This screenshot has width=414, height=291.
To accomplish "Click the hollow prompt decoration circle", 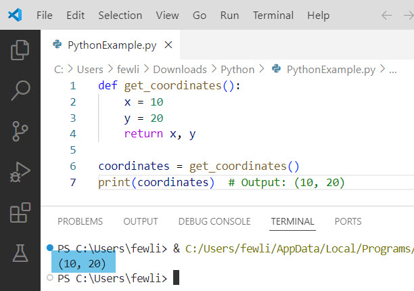I will (49, 277).
